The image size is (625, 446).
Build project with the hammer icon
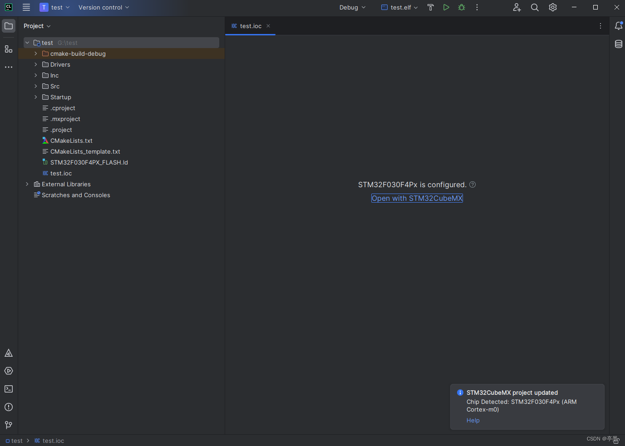pos(431,7)
